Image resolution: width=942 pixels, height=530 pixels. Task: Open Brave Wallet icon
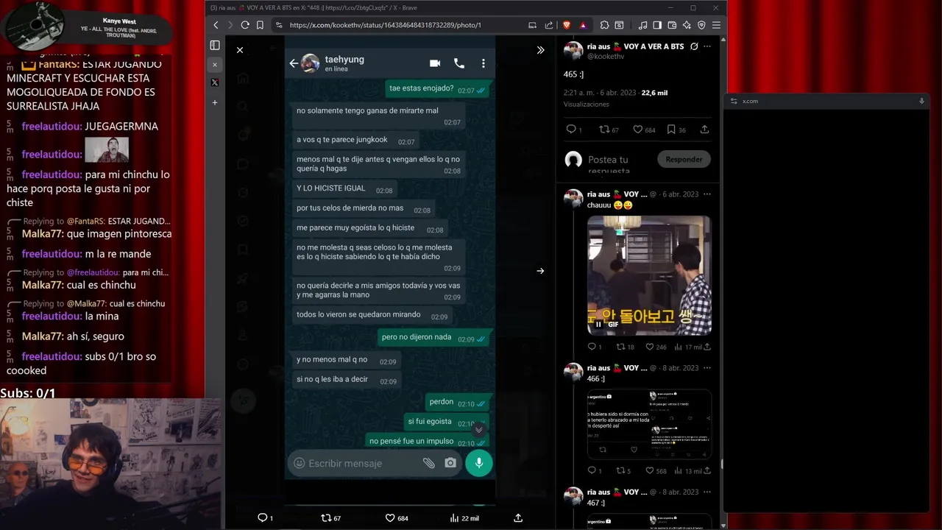[x=672, y=25]
